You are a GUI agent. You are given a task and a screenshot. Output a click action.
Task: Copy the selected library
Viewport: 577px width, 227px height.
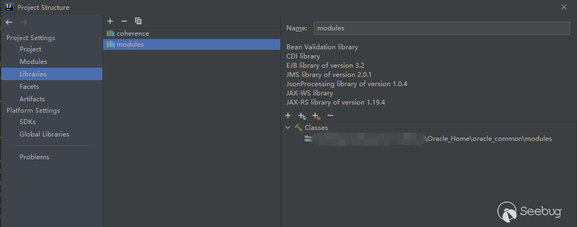(138, 21)
